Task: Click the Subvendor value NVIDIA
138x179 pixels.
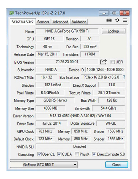Action: click(x=51, y=69)
